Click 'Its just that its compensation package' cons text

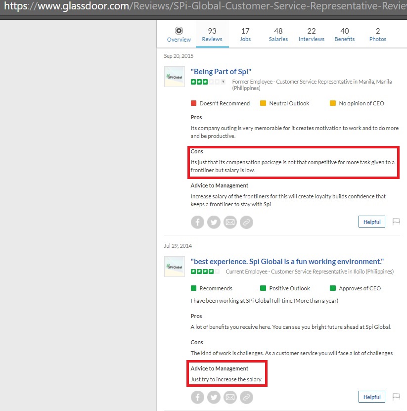[x=292, y=166]
